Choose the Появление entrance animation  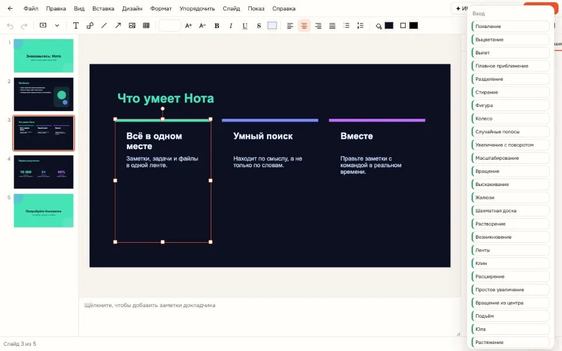pyautogui.click(x=510, y=26)
